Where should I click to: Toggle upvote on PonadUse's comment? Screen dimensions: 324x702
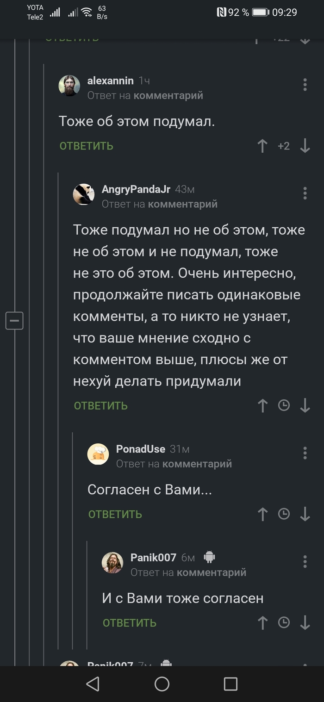(262, 514)
